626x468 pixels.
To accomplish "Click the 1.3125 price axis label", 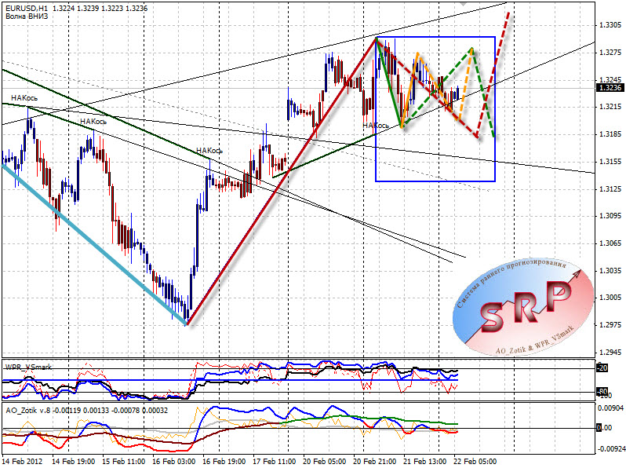I will pyautogui.click(x=611, y=188).
